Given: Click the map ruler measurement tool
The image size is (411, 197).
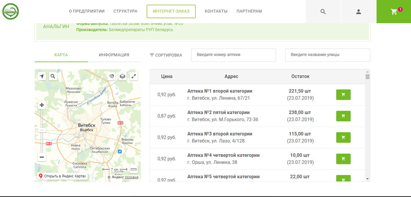Looking at the screenshot, I should pyautogui.click(x=133, y=169).
